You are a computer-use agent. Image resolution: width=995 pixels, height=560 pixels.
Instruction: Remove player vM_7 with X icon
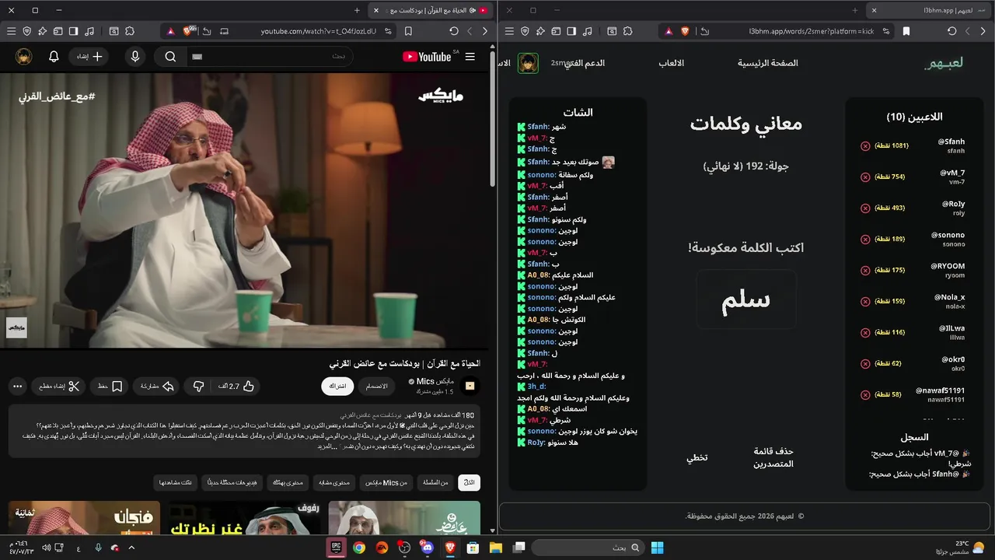[865, 177]
